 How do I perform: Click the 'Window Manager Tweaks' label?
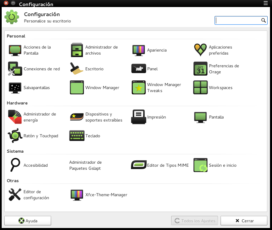pyautogui.click(x=164, y=87)
